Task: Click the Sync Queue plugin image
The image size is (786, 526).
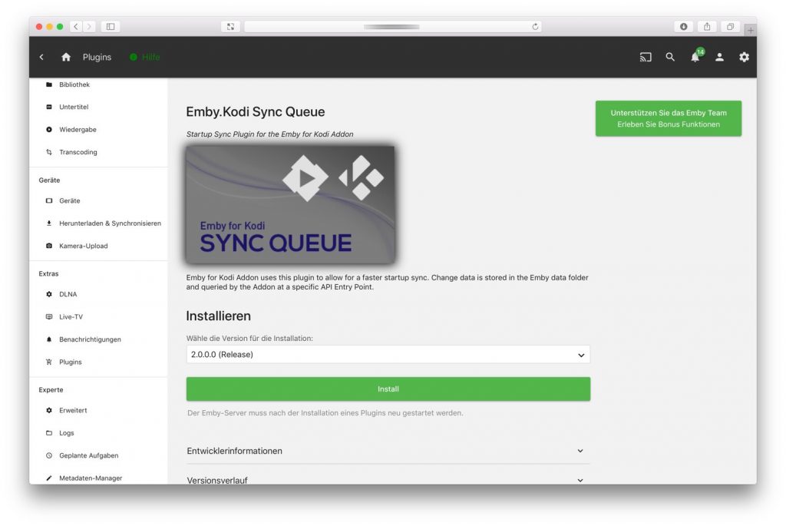Action: coord(290,204)
